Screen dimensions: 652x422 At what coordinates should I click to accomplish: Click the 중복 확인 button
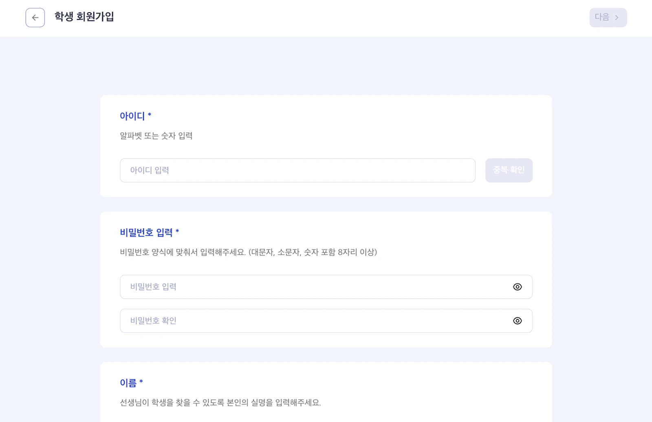point(509,171)
